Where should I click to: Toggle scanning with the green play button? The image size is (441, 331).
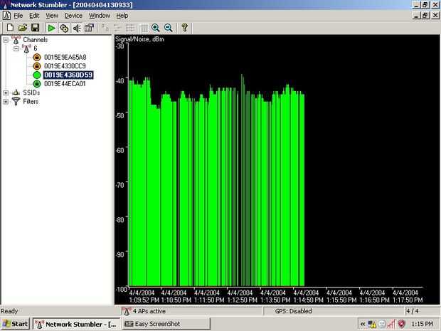[51, 28]
